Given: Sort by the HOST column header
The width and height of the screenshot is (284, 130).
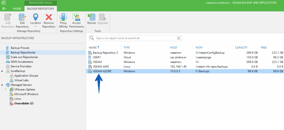Looking at the screenshot, I should (174, 47).
